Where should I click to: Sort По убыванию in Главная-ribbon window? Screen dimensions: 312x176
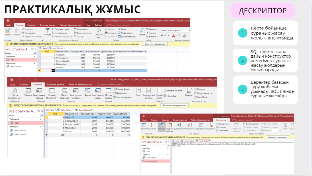click(59, 33)
